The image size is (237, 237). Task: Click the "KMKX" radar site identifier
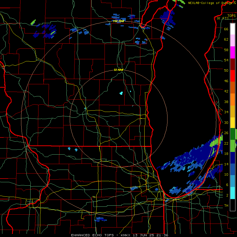(126, 235)
